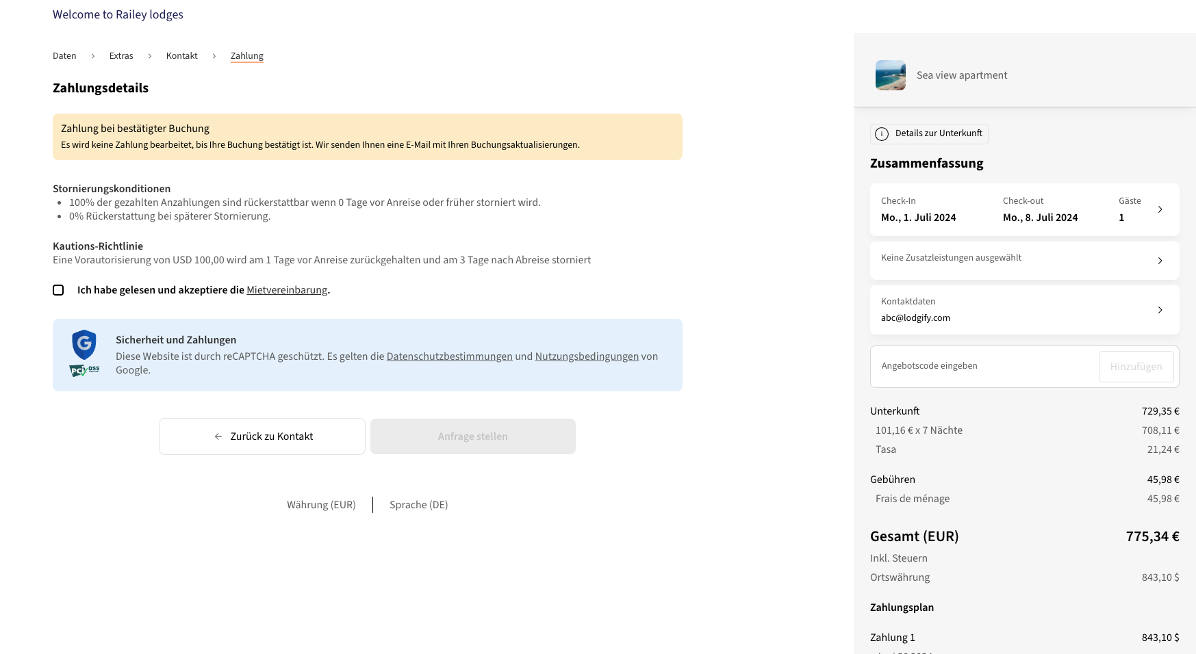Click the Hinzufügen promo code button

coord(1136,367)
